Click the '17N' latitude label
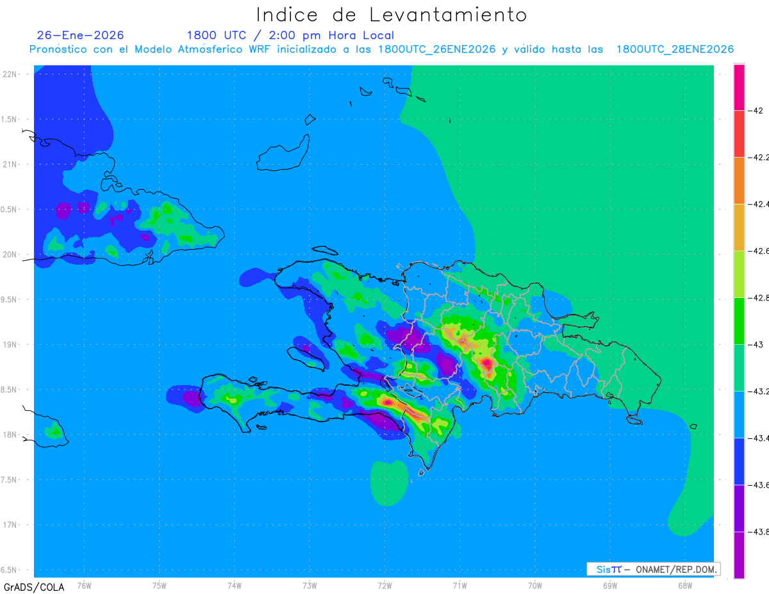Viewport: 769px width, 594px height. [x=10, y=525]
